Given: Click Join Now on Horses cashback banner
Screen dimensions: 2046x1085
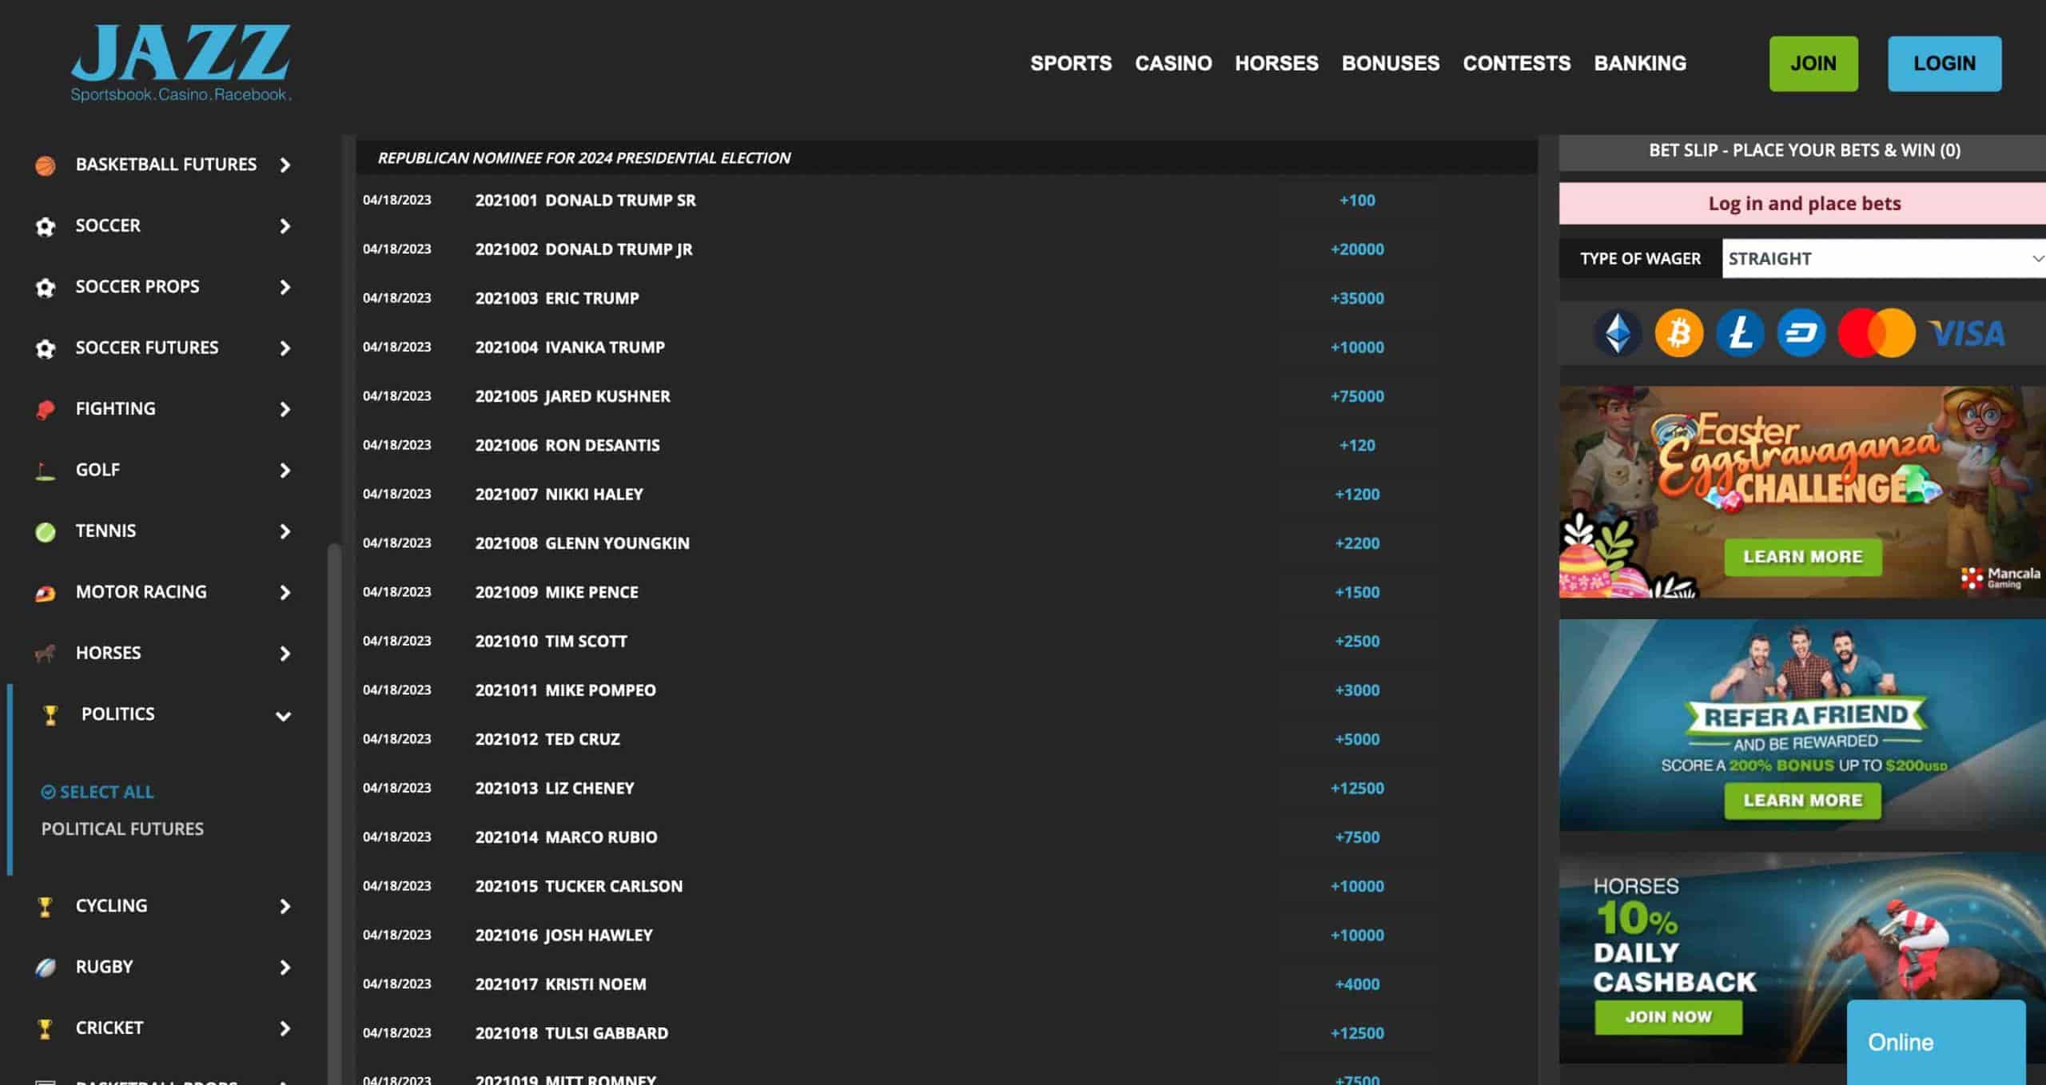Looking at the screenshot, I should click(1669, 1017).
